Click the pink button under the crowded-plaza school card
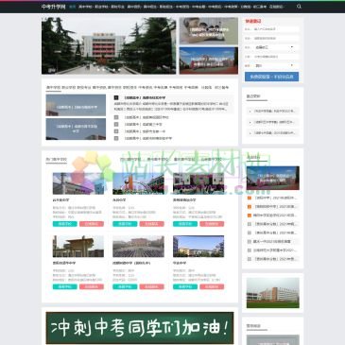This screenshot has height=345, width=345. coord(151,286)
